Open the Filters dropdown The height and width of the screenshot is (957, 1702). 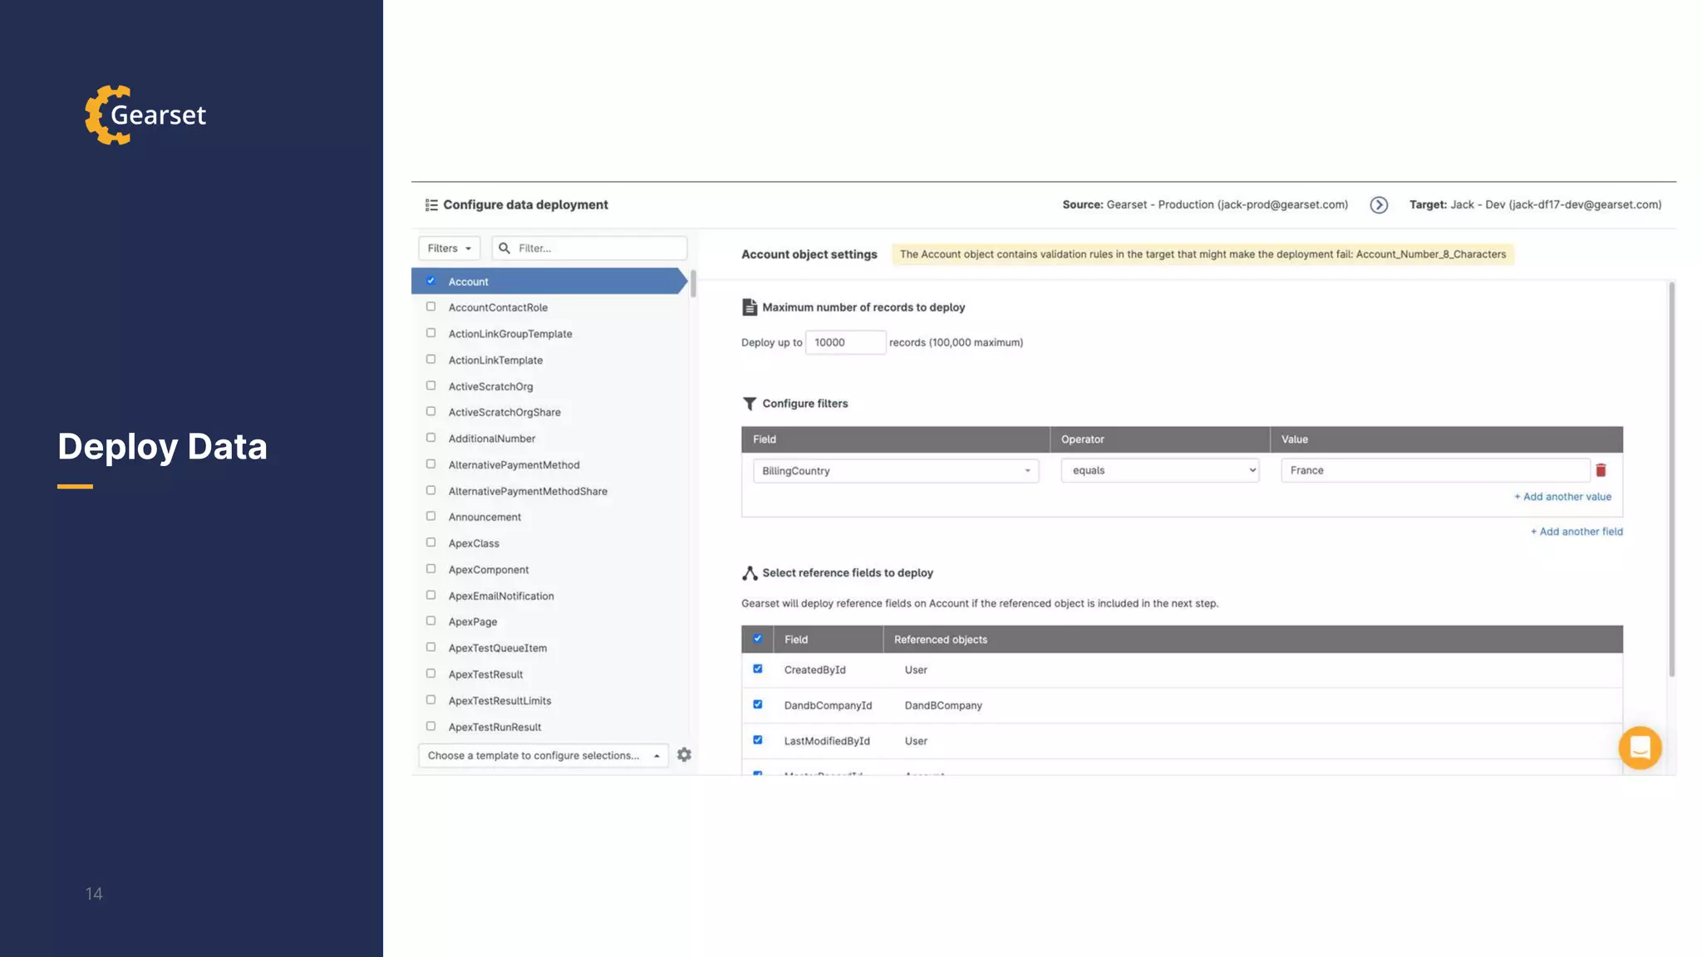[449, 248]
